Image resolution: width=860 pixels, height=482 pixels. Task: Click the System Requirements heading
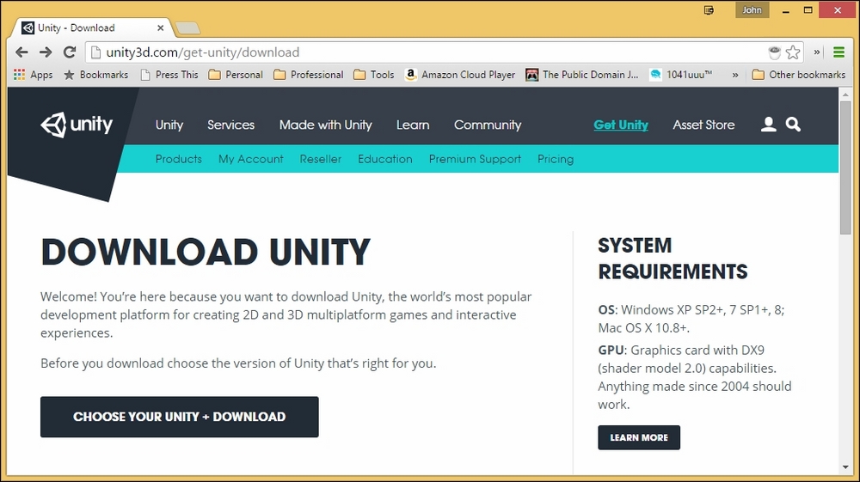point(673,259)
